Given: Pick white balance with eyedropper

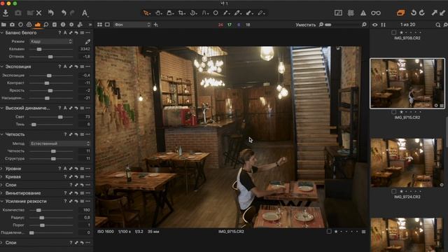Looking at the screenshot, I should (87, 42).
